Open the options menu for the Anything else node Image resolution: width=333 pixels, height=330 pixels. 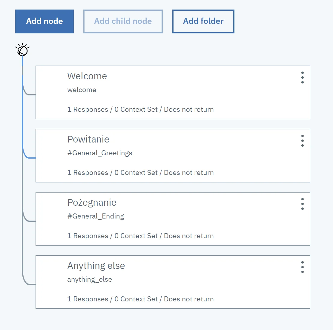coord(303,267)
